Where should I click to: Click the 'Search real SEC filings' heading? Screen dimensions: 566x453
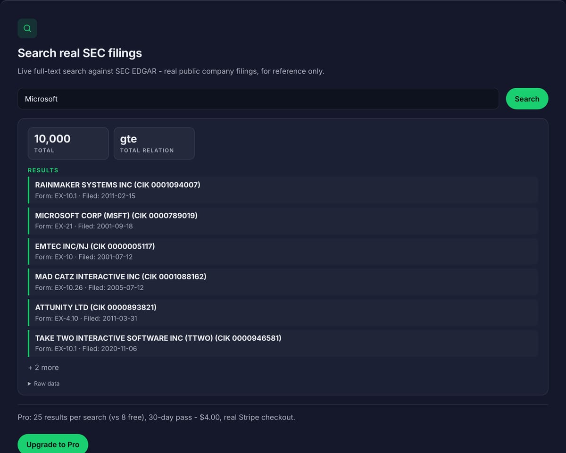point(80,53)
